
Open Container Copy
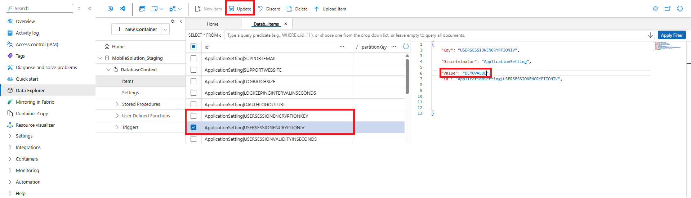32,113
